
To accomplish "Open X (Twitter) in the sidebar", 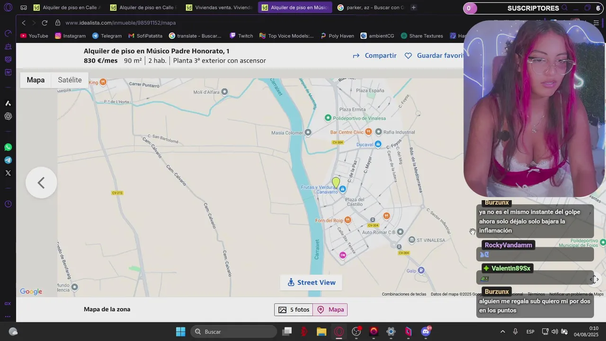I will [x=8, y=173].
